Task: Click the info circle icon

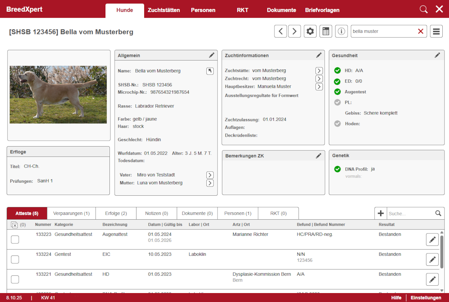Action: pyautogui.click(x=341, y=31)
